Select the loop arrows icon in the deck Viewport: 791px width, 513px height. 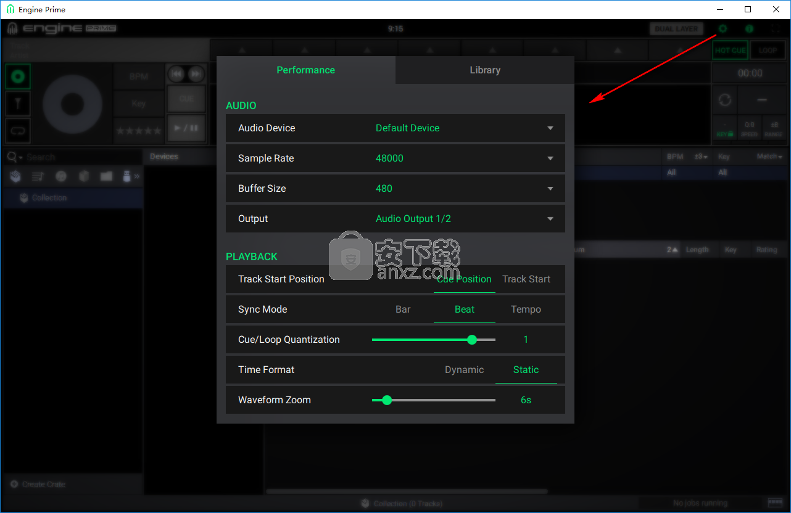(18, 131)
